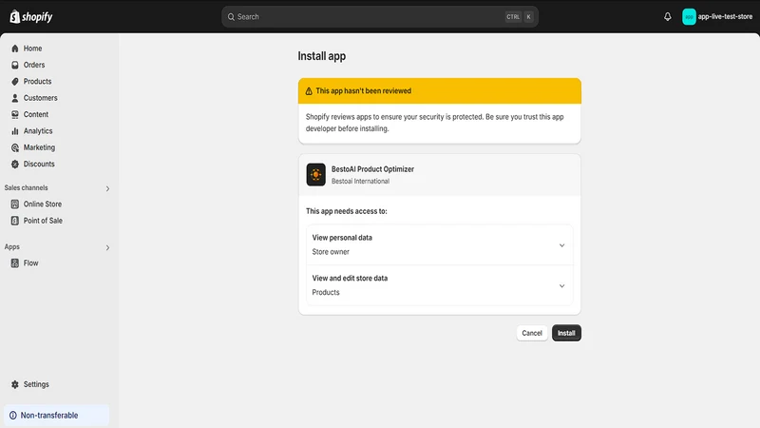Select the Analytics bar chart icon
The image size is (760, 428).
tap(15, 131)
